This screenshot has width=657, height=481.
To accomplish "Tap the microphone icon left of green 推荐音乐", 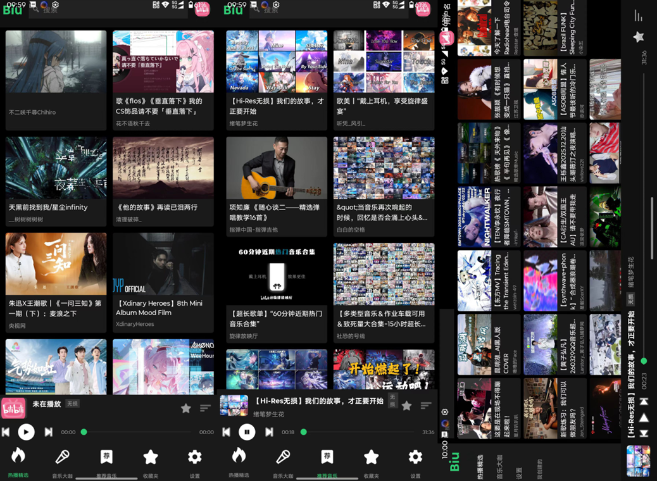I will (x=283, y=456).
